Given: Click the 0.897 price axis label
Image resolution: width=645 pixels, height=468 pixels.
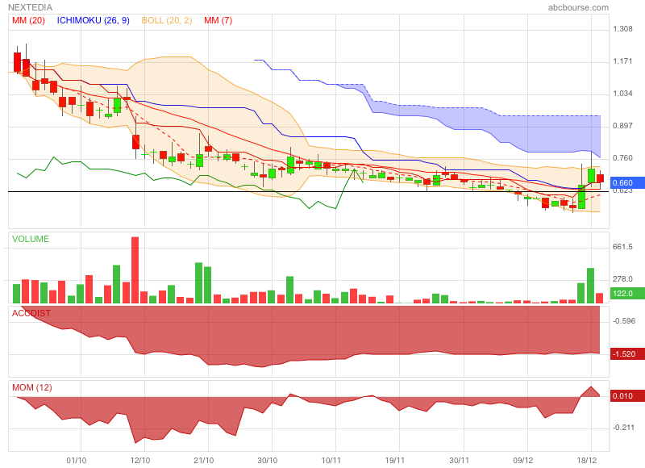Looking at the screenshot, I should [x=622, y=126].
